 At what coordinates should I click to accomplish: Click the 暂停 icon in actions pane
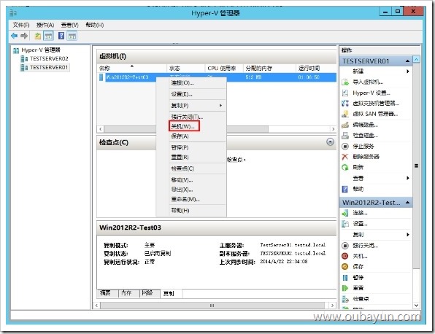[345, 277]
